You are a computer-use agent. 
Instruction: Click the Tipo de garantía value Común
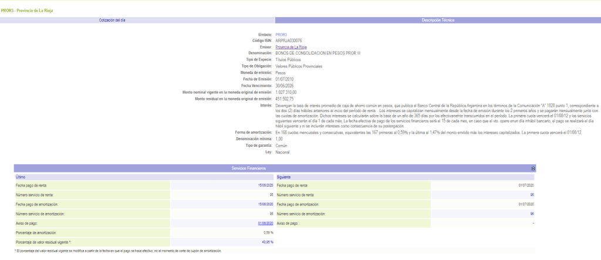(281, 146)
